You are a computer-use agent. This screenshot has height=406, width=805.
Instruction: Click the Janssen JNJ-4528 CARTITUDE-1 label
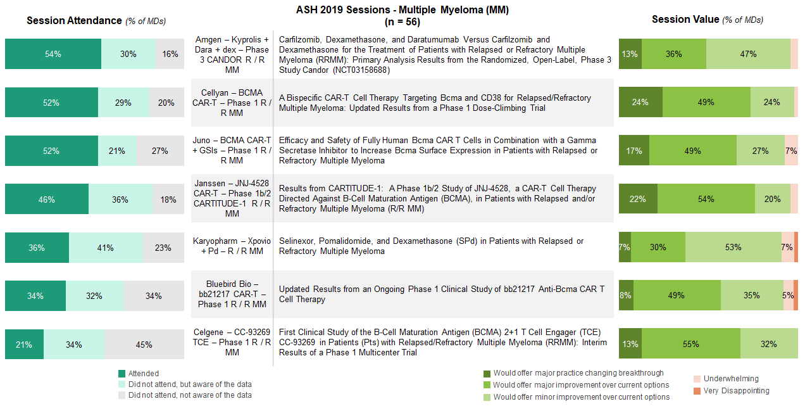(x=232, y=198)
